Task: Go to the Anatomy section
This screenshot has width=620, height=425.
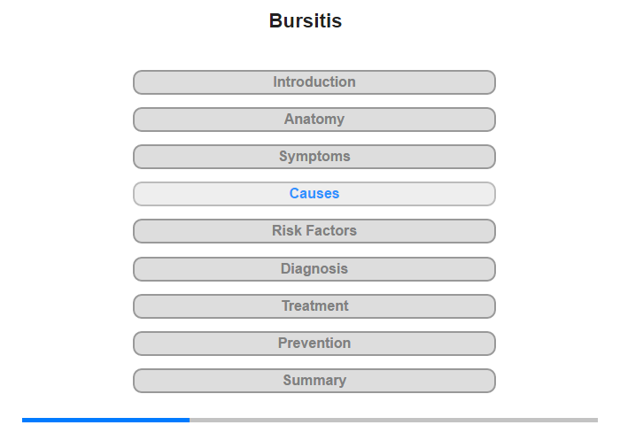Action: (314, 120)
